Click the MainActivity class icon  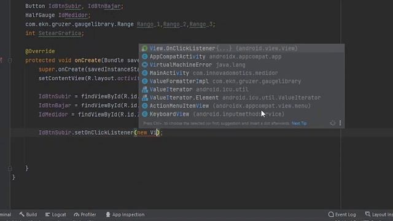tap(145, 73)
